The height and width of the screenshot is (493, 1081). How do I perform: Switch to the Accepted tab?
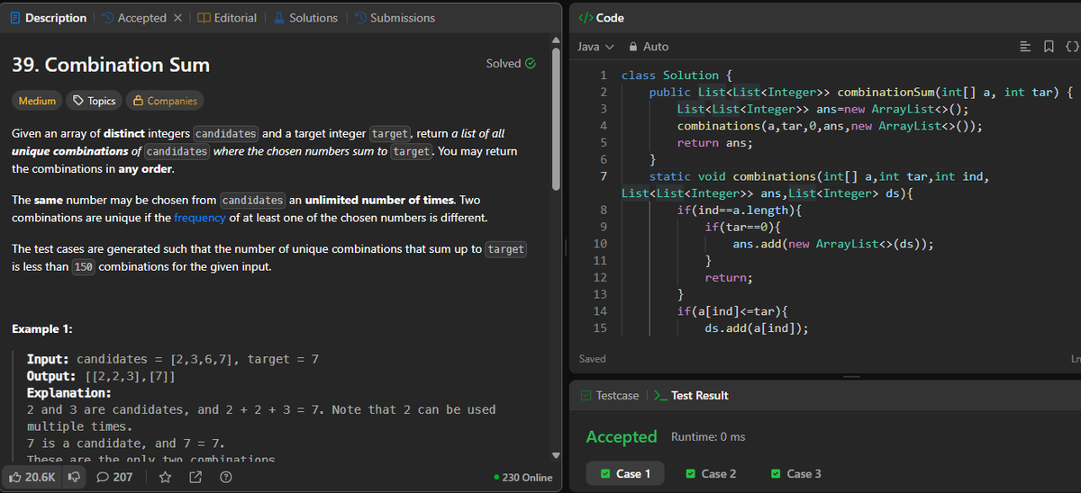click(133, 18)
